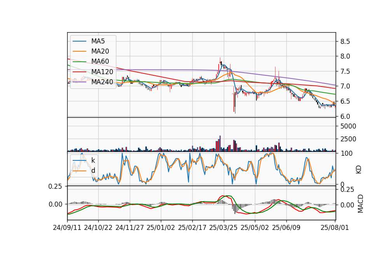The height and width of the screenshot is (268, 373).
Task: Click the MA5 legend label
Action: (x=98, y=41)
